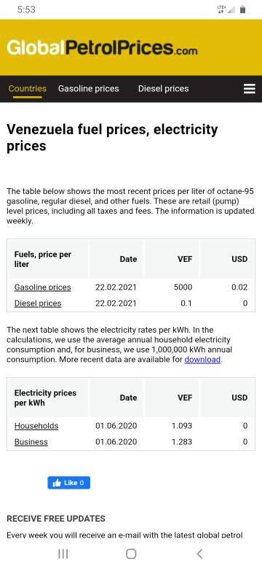Open the Gasoline prices table link
Viewport: 262px width, 569px height.
43,287
